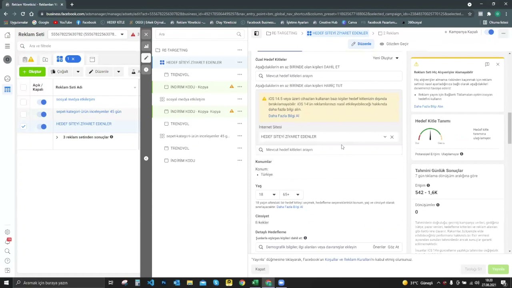This screenshot has width=512, height=288.
Task: Close the editing pane with the X button
Action: click(x=146, y=34)
